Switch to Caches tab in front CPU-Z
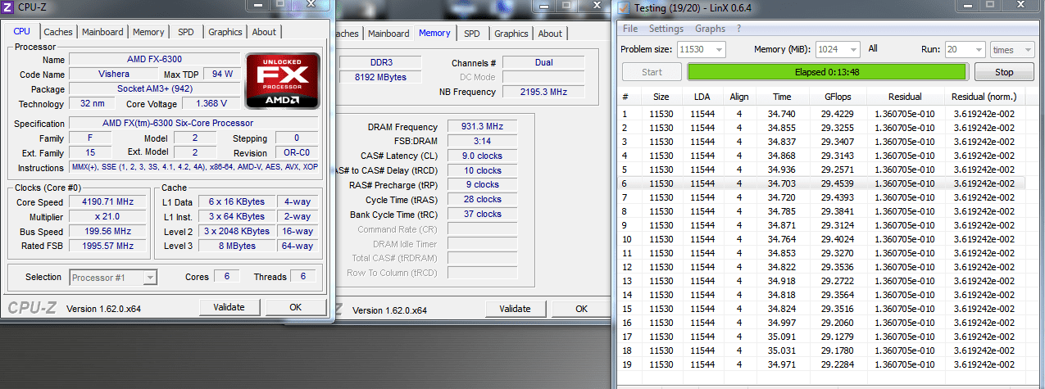The width and height of the screenshot is (1045, 389). pyautogui.click(x=58, y=32)
